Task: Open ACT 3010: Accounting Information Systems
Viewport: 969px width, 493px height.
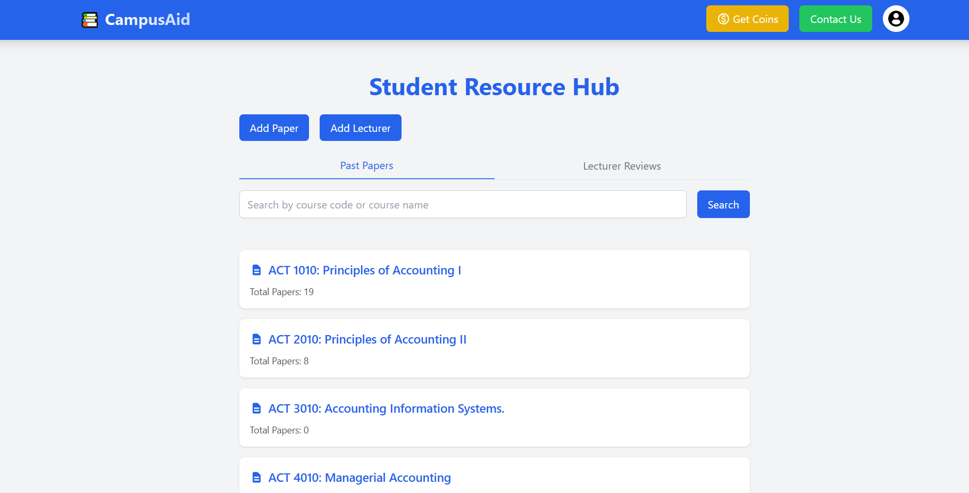Action: pos(387,408)
